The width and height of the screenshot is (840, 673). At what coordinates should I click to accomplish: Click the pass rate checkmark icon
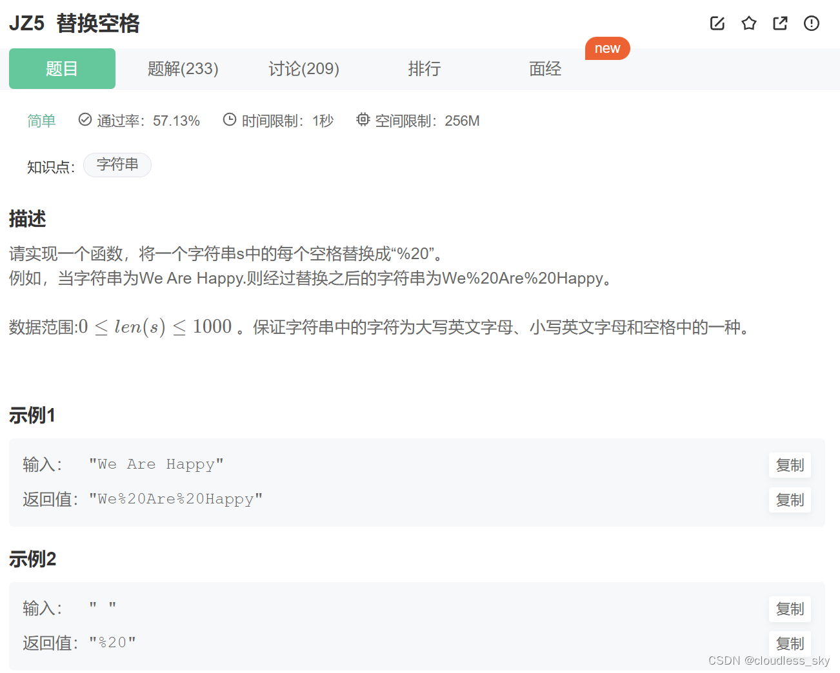pyautogui.click(x=85, y=119)
